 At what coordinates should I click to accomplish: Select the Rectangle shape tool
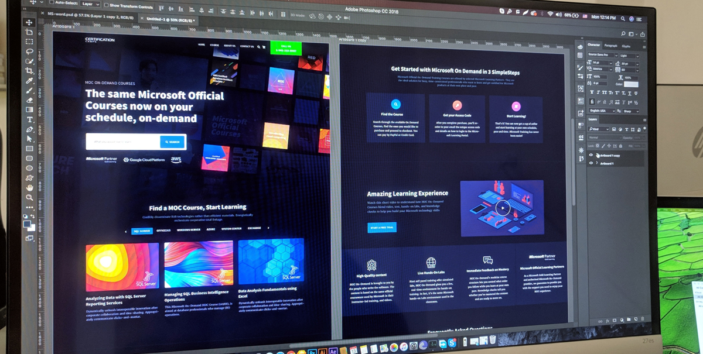point(29,149)
